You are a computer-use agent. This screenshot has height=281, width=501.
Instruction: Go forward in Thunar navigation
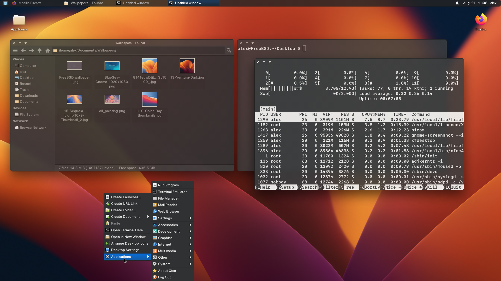pos(32,50)
